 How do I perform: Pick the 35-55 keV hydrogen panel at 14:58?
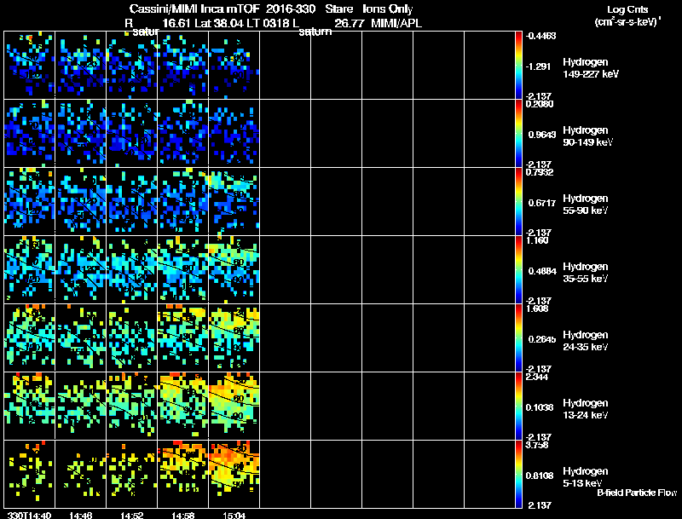coord(183,269)
